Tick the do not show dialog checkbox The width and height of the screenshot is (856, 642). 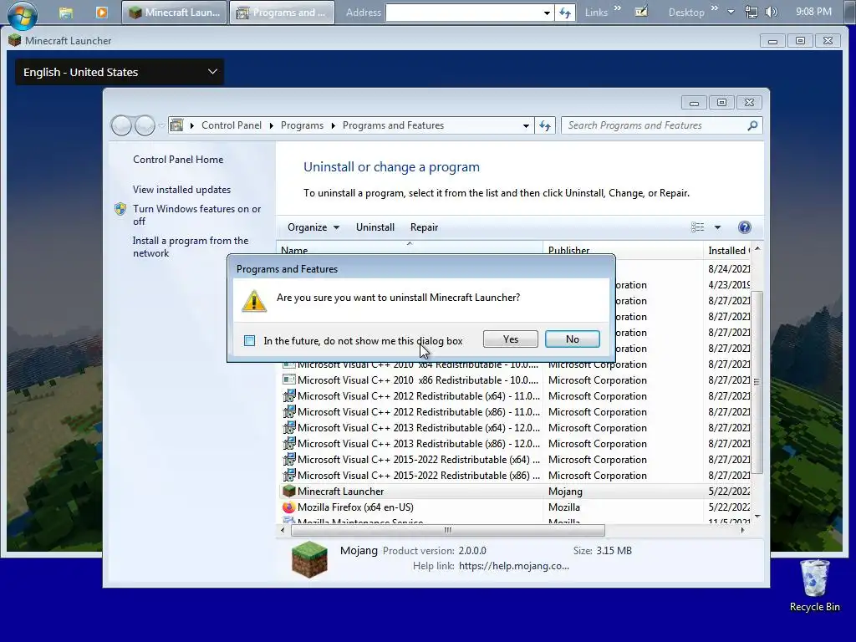tap(249, 341)
